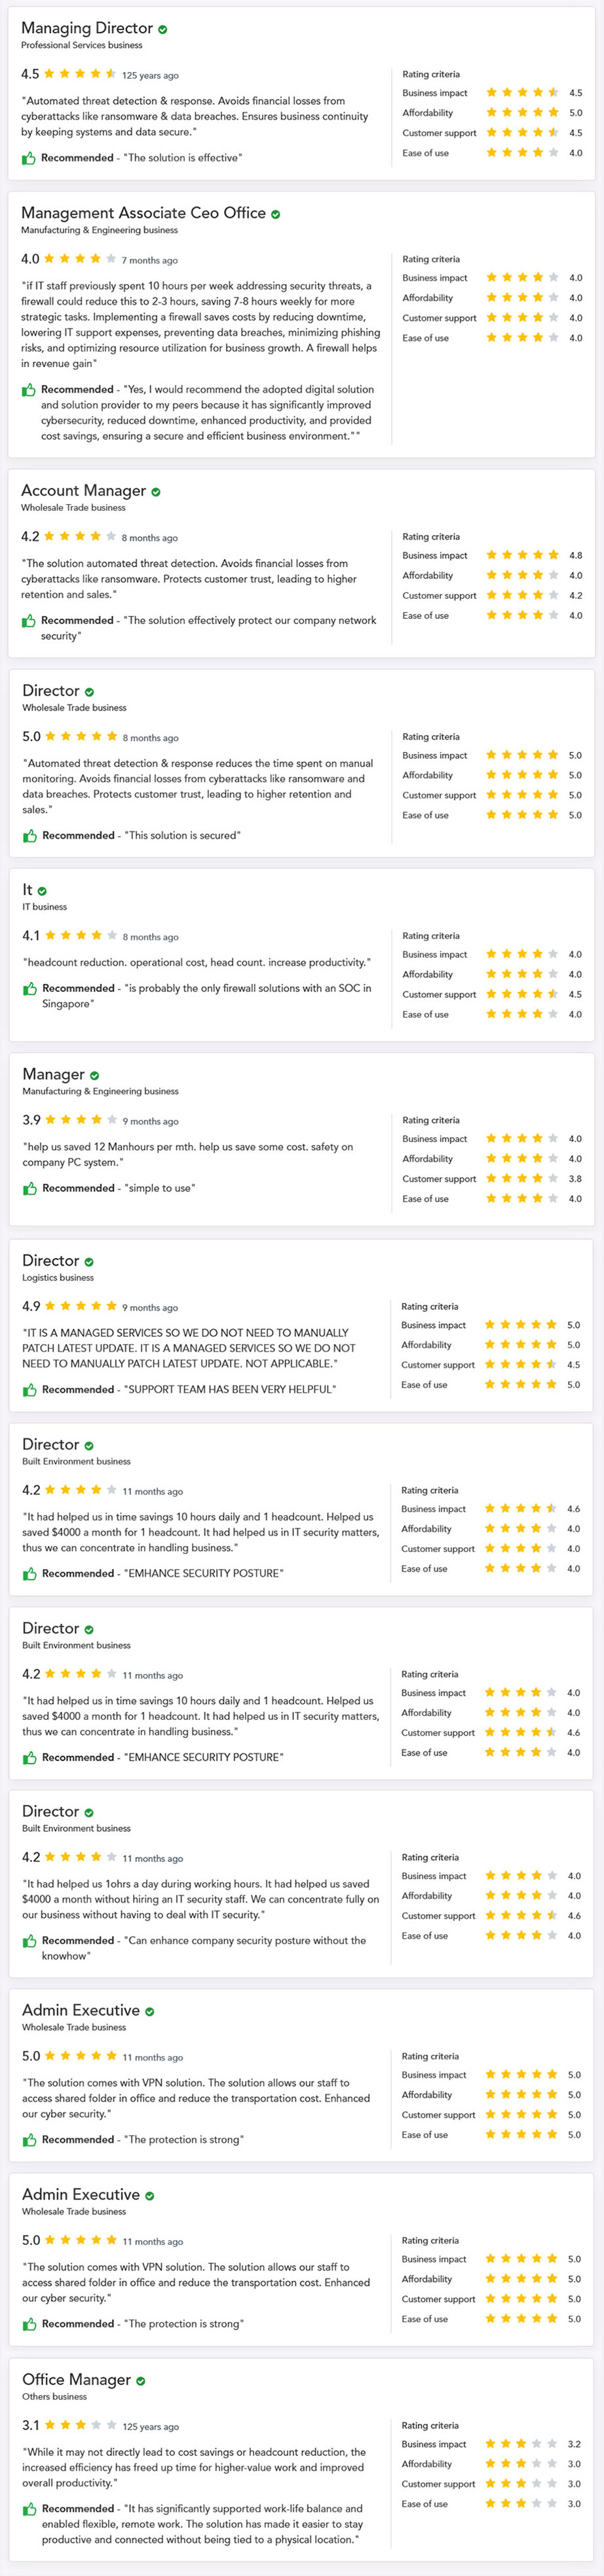The image size is (604, 2576).
Task: Click the 3.8 Customer support star rating
Action: pos(522,1178)
